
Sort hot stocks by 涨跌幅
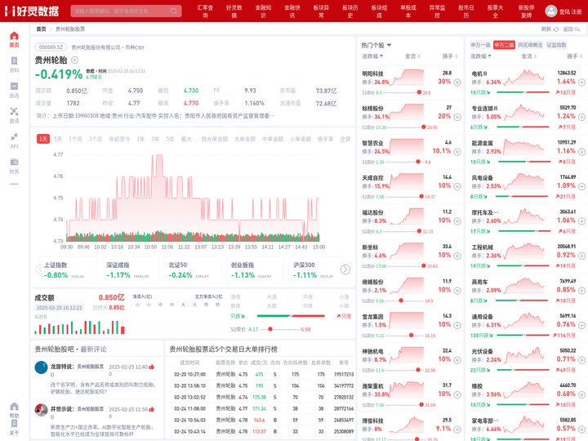(x=372, y=56)
